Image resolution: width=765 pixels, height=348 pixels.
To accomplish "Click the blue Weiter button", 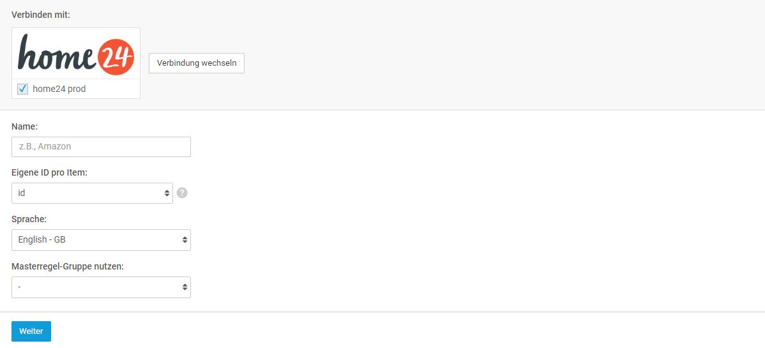I will [x=31, y=331].
